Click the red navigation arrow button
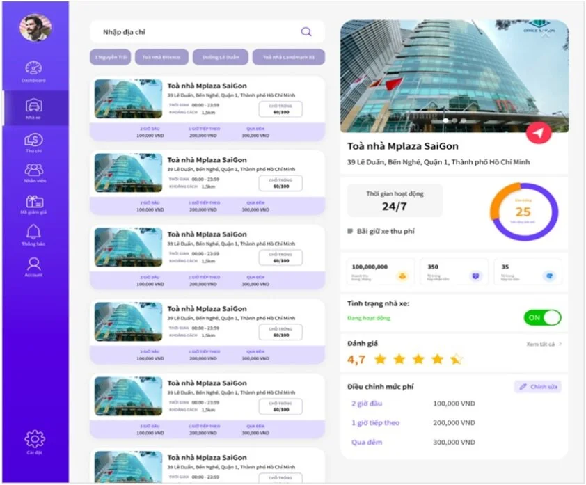 pyautogui.click(x=539, y=133)
